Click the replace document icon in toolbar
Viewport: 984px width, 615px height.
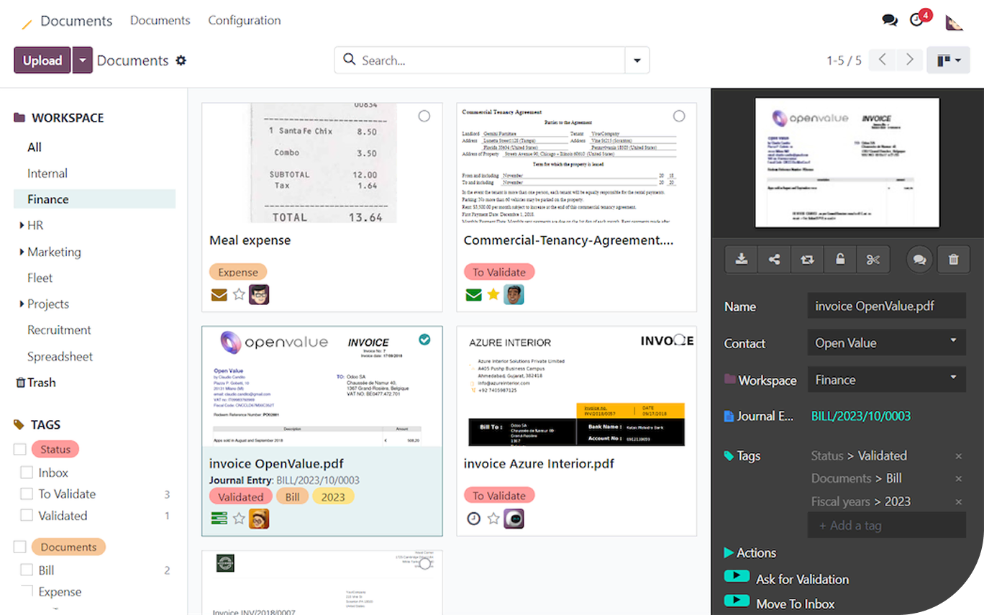click(x=807, y=260)
